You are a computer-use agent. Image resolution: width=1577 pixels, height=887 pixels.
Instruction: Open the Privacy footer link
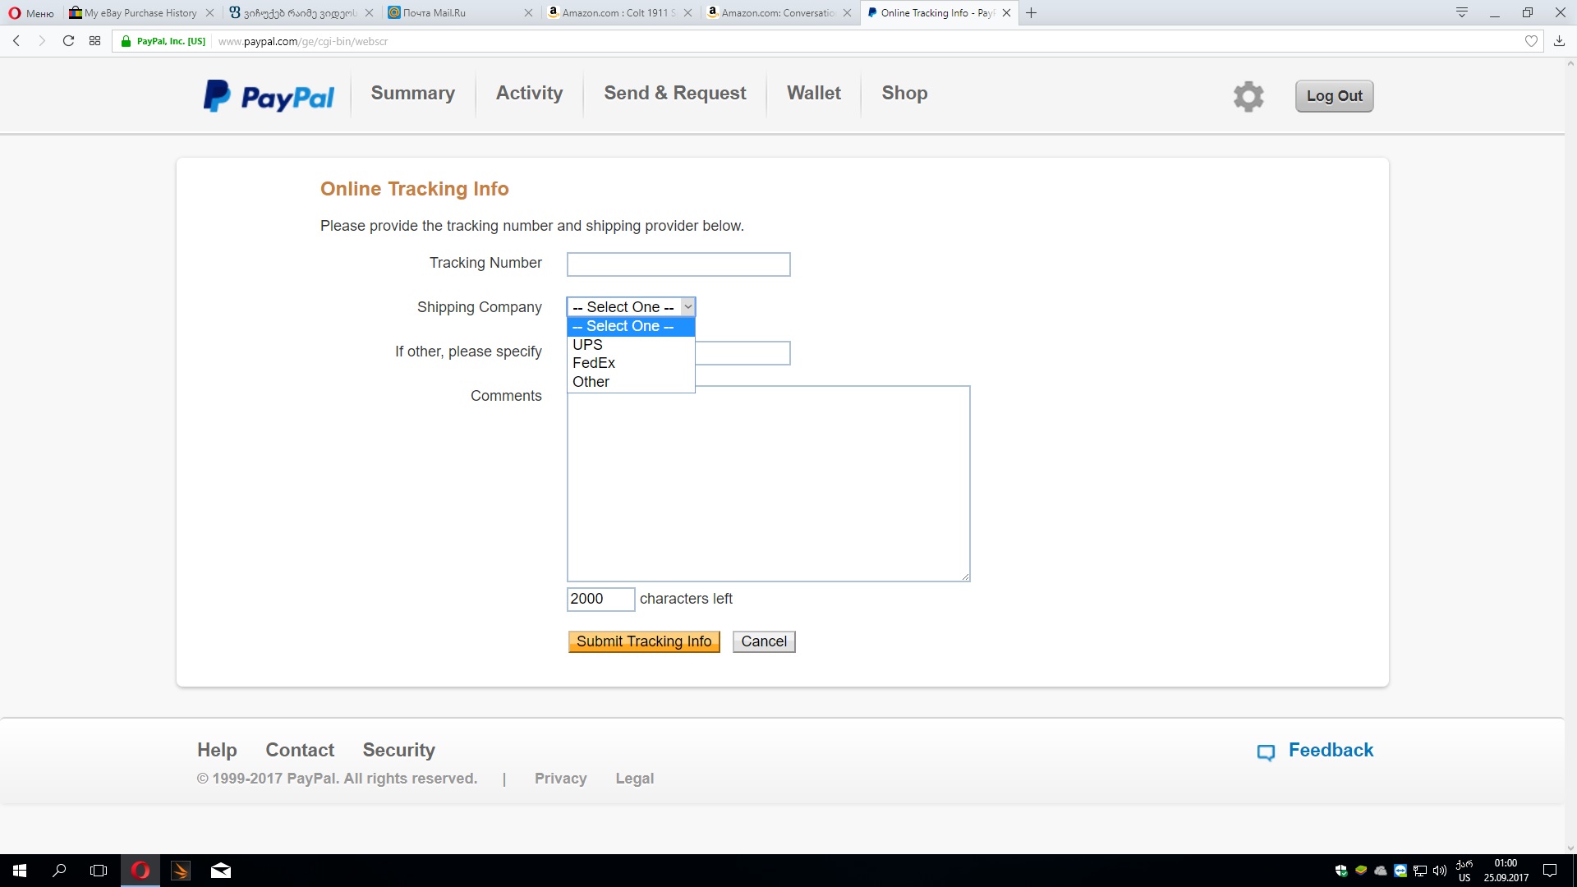coord(560,779)
